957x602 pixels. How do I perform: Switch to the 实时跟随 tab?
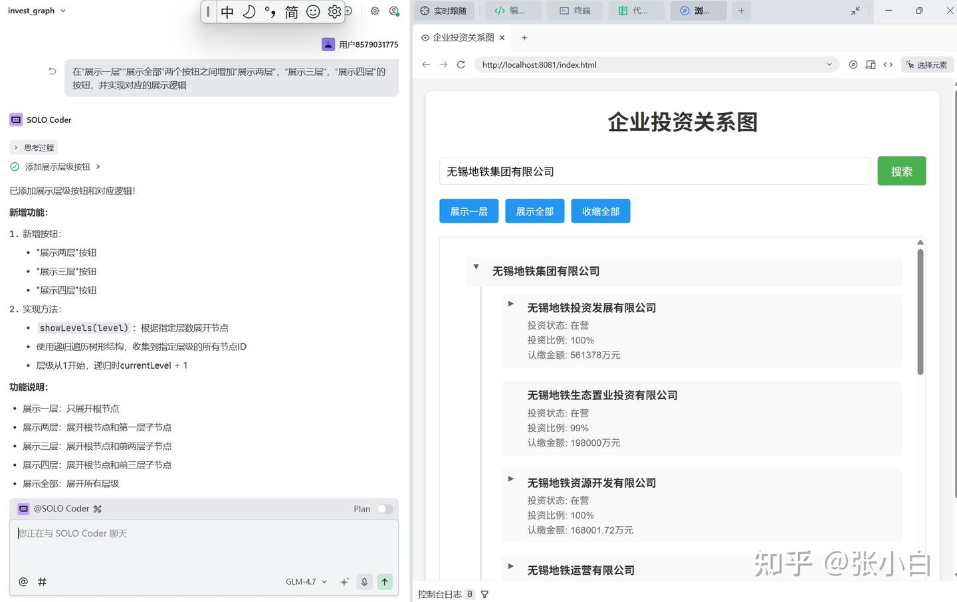[x=443, y=11]
